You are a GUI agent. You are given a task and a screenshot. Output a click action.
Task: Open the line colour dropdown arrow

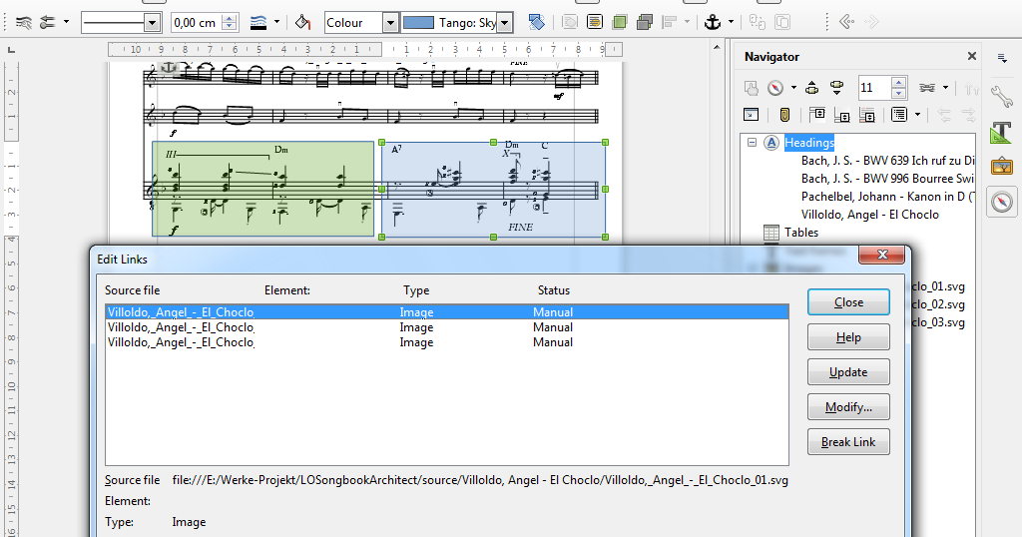[x=277, y=23]
